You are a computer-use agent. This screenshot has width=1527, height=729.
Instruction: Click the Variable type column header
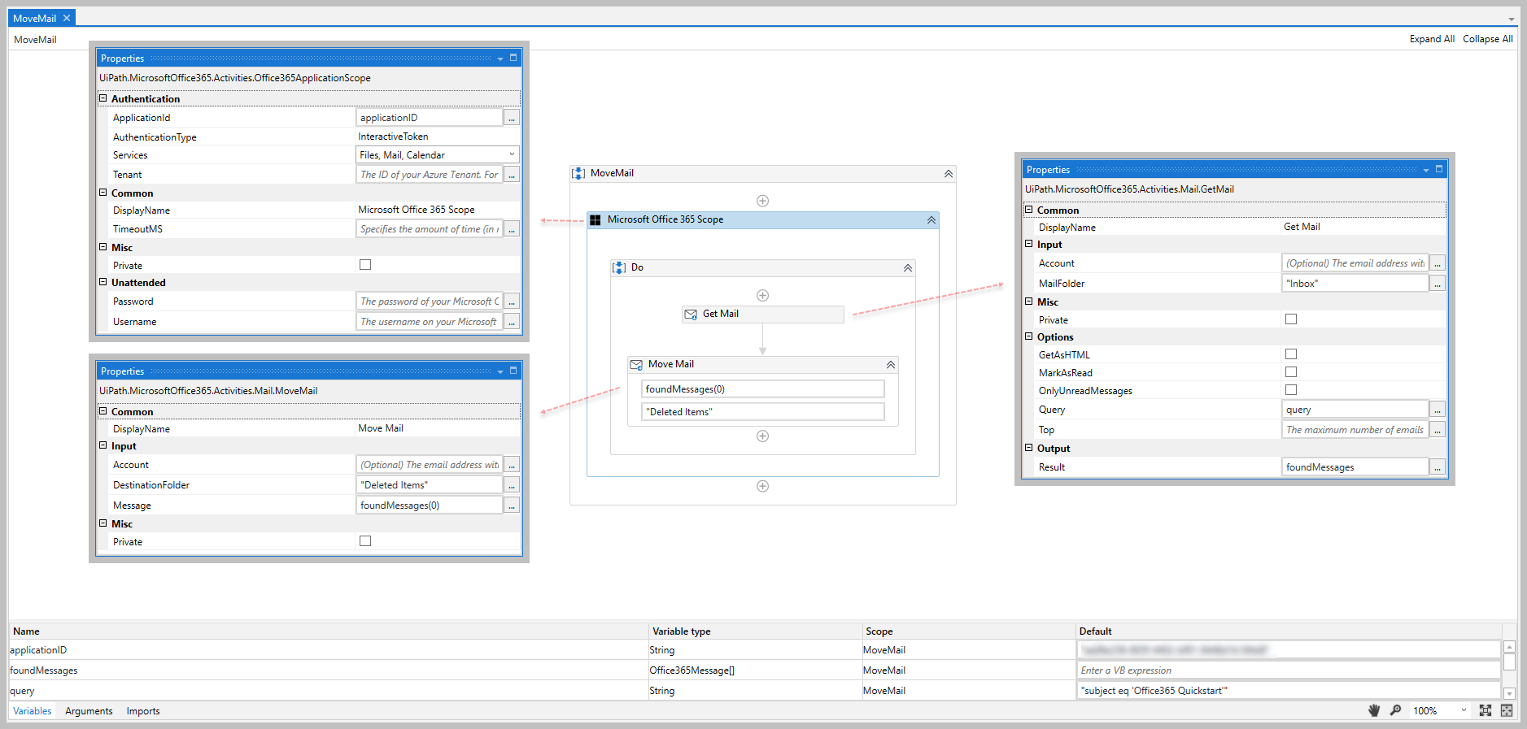pyautogui.click(x=756, y=631)
